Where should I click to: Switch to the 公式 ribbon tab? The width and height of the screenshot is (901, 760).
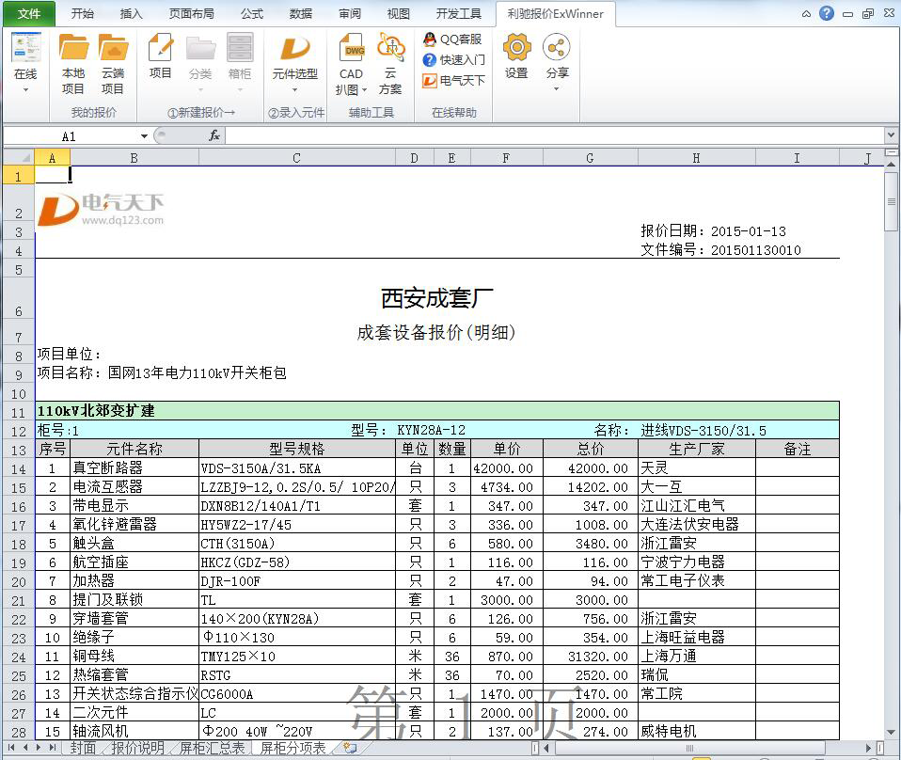(252, 14)
